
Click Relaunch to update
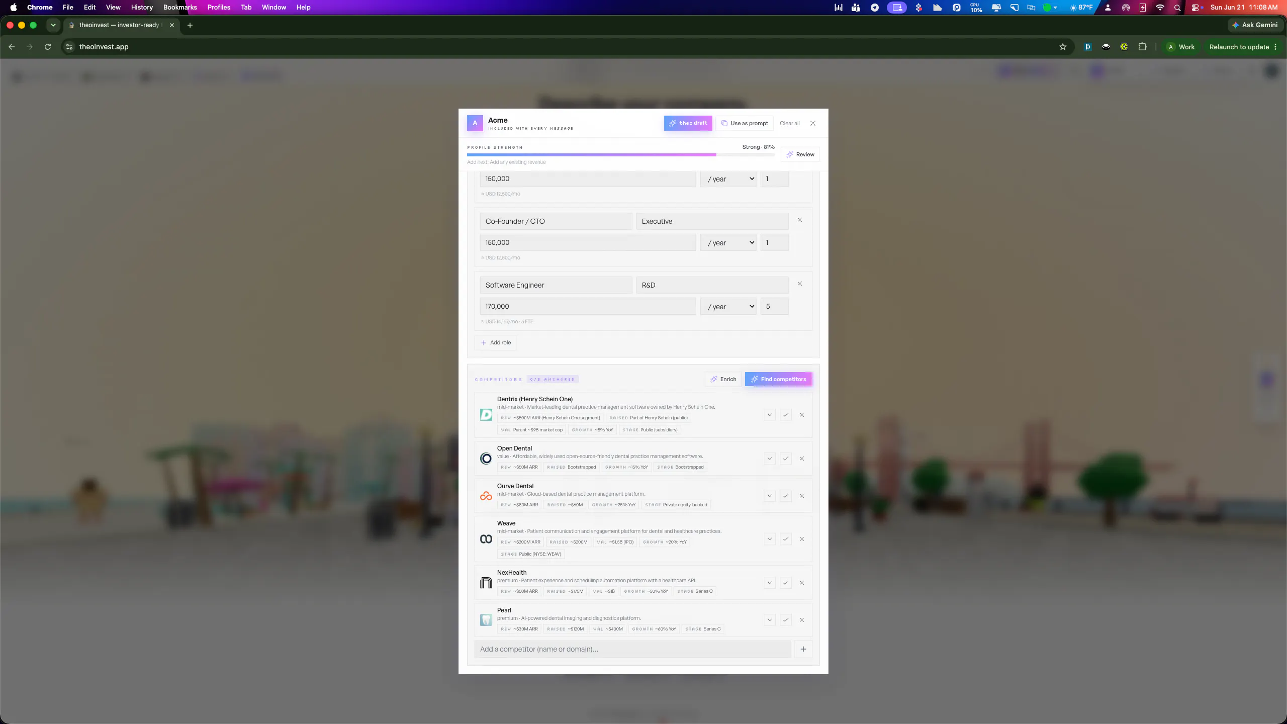(x=1239, y=47)
